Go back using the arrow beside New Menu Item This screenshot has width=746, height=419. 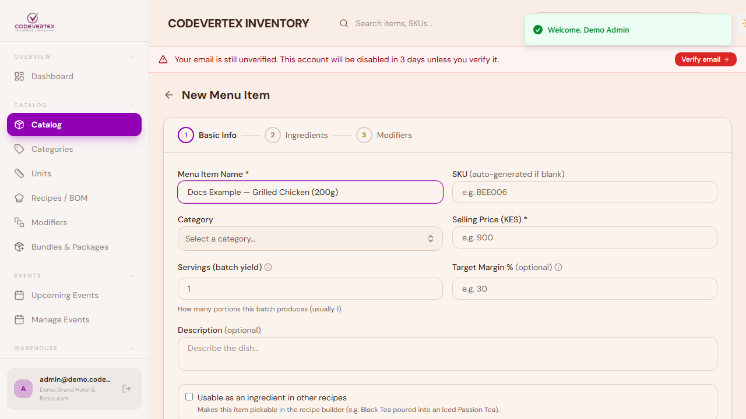(x=169, y=95)
